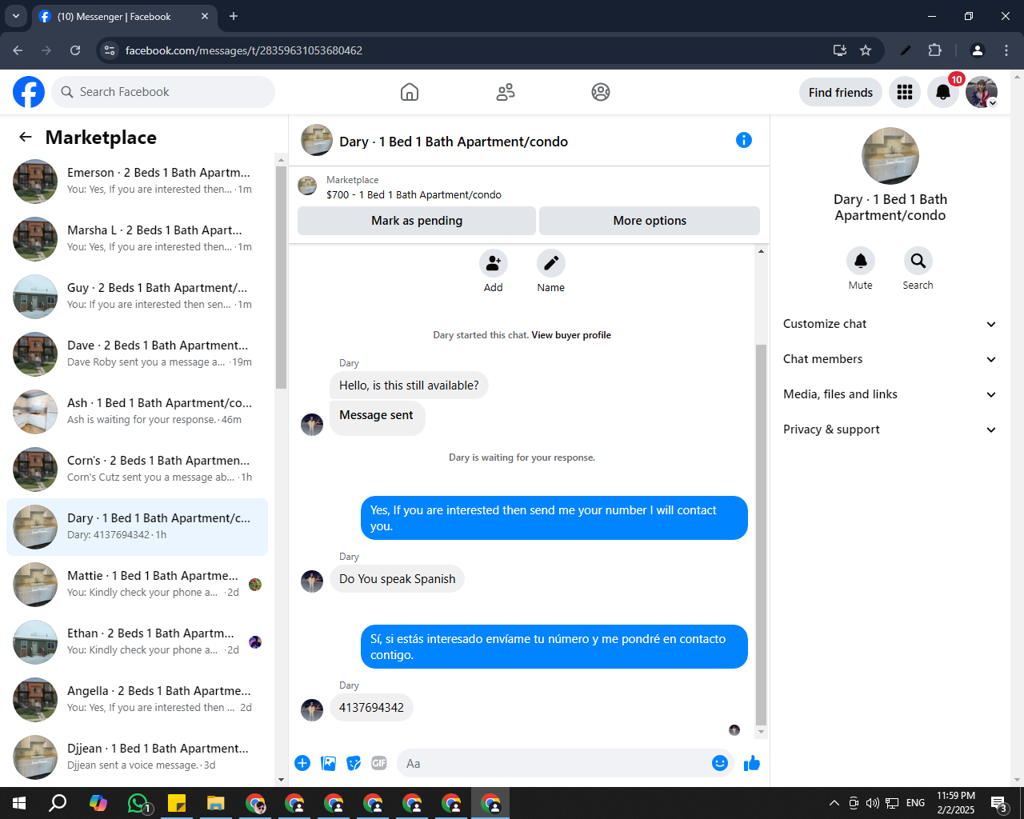The height and width of the screenshot is (819, 1024).
Task: Click the Name edit pencil icon
Action: pos(551,263)
